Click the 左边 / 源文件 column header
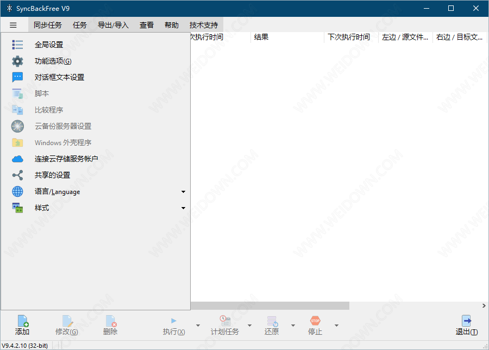 click(x=405, y=37)
